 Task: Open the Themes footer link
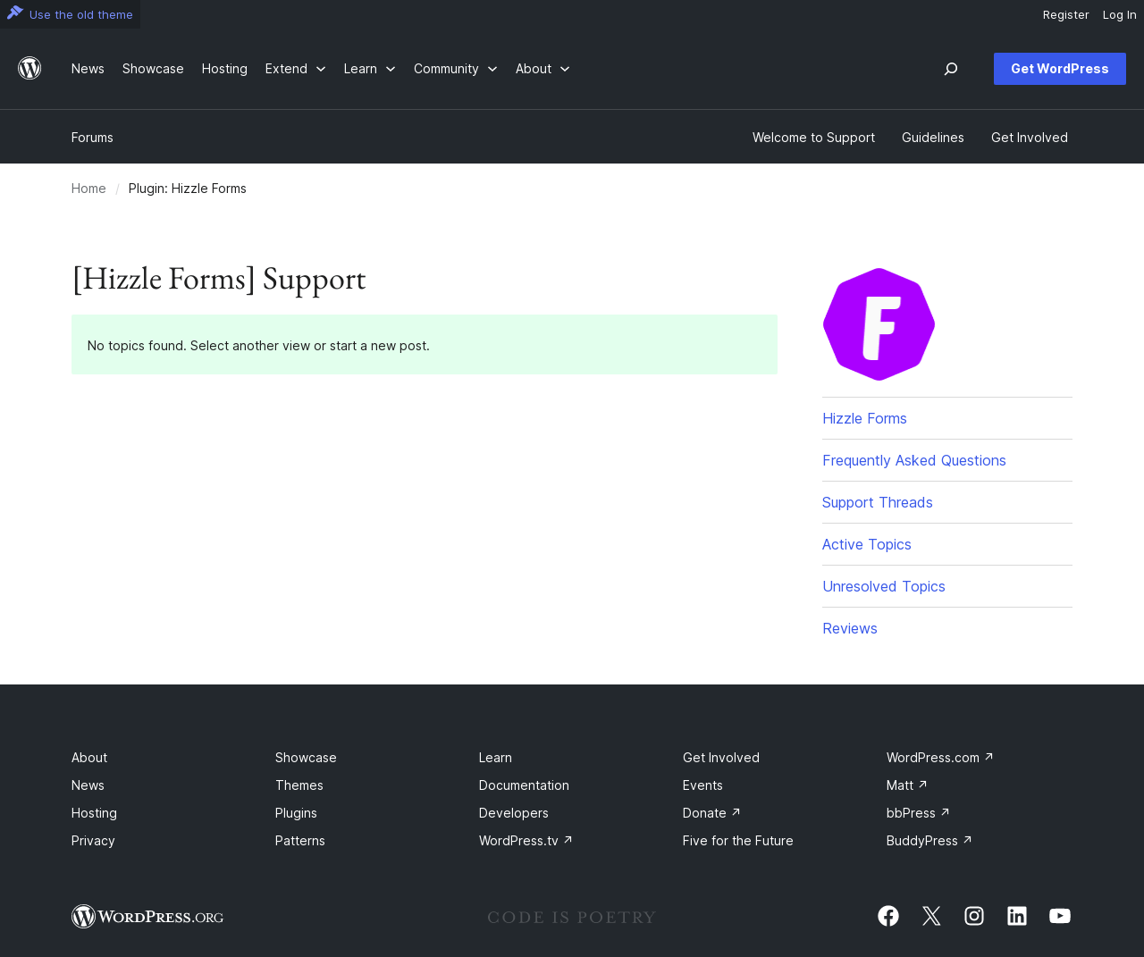(x=299, y=785)
